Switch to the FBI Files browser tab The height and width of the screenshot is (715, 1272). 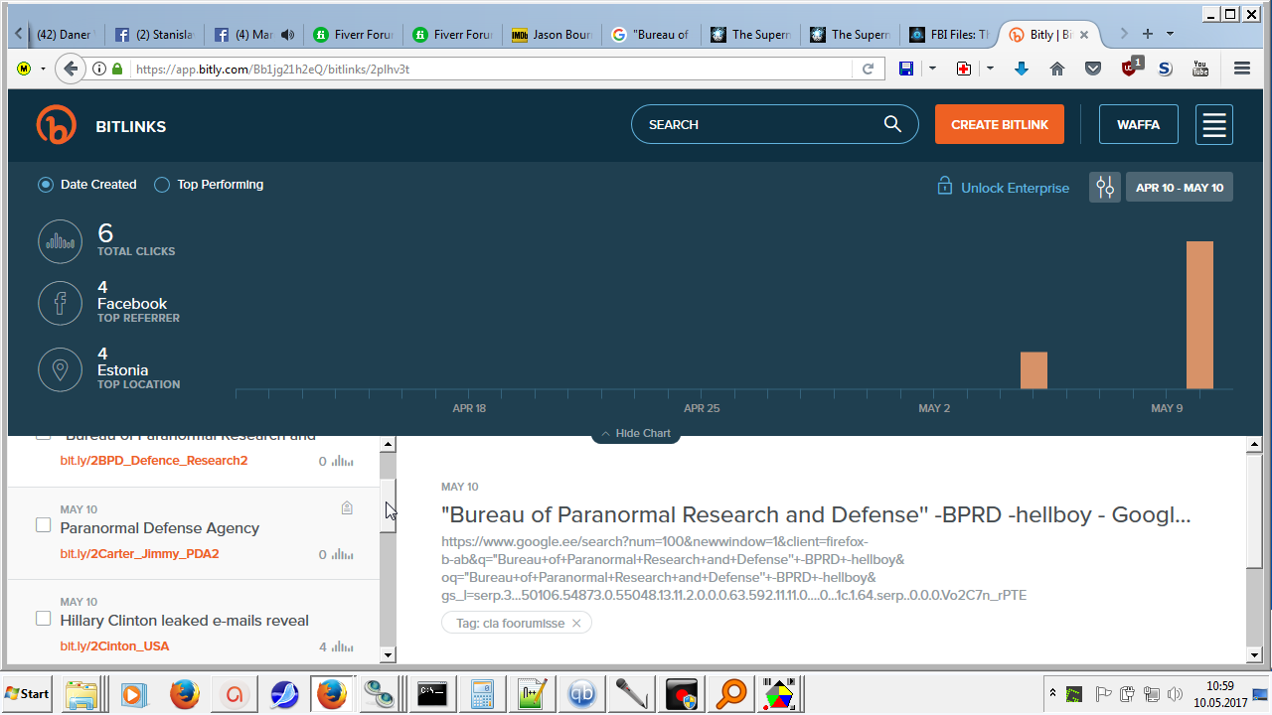947,35
